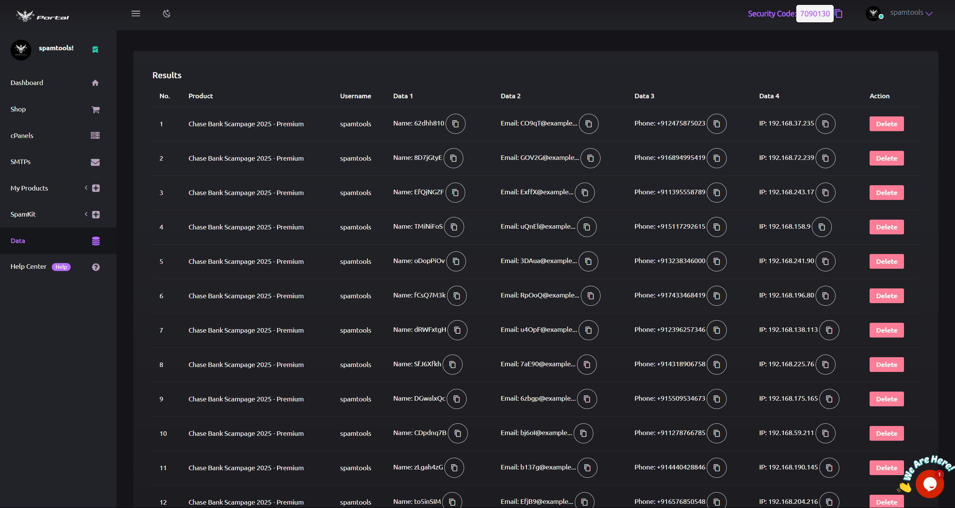Click the Shop cart icon

click(96, 110)
